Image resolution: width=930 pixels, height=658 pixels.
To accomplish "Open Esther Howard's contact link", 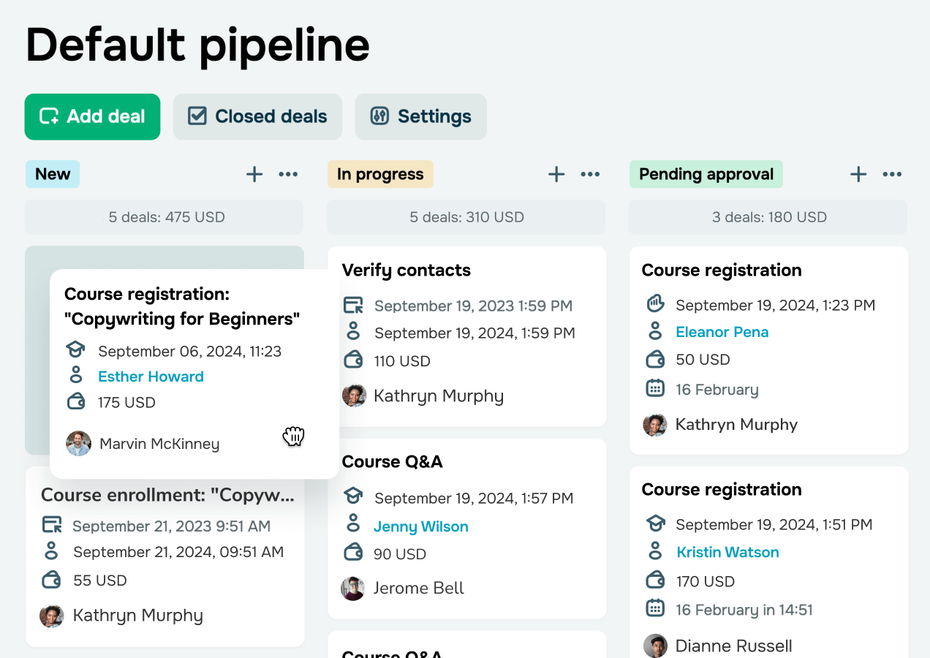I will pyautogui.click(x=151, y=376).
